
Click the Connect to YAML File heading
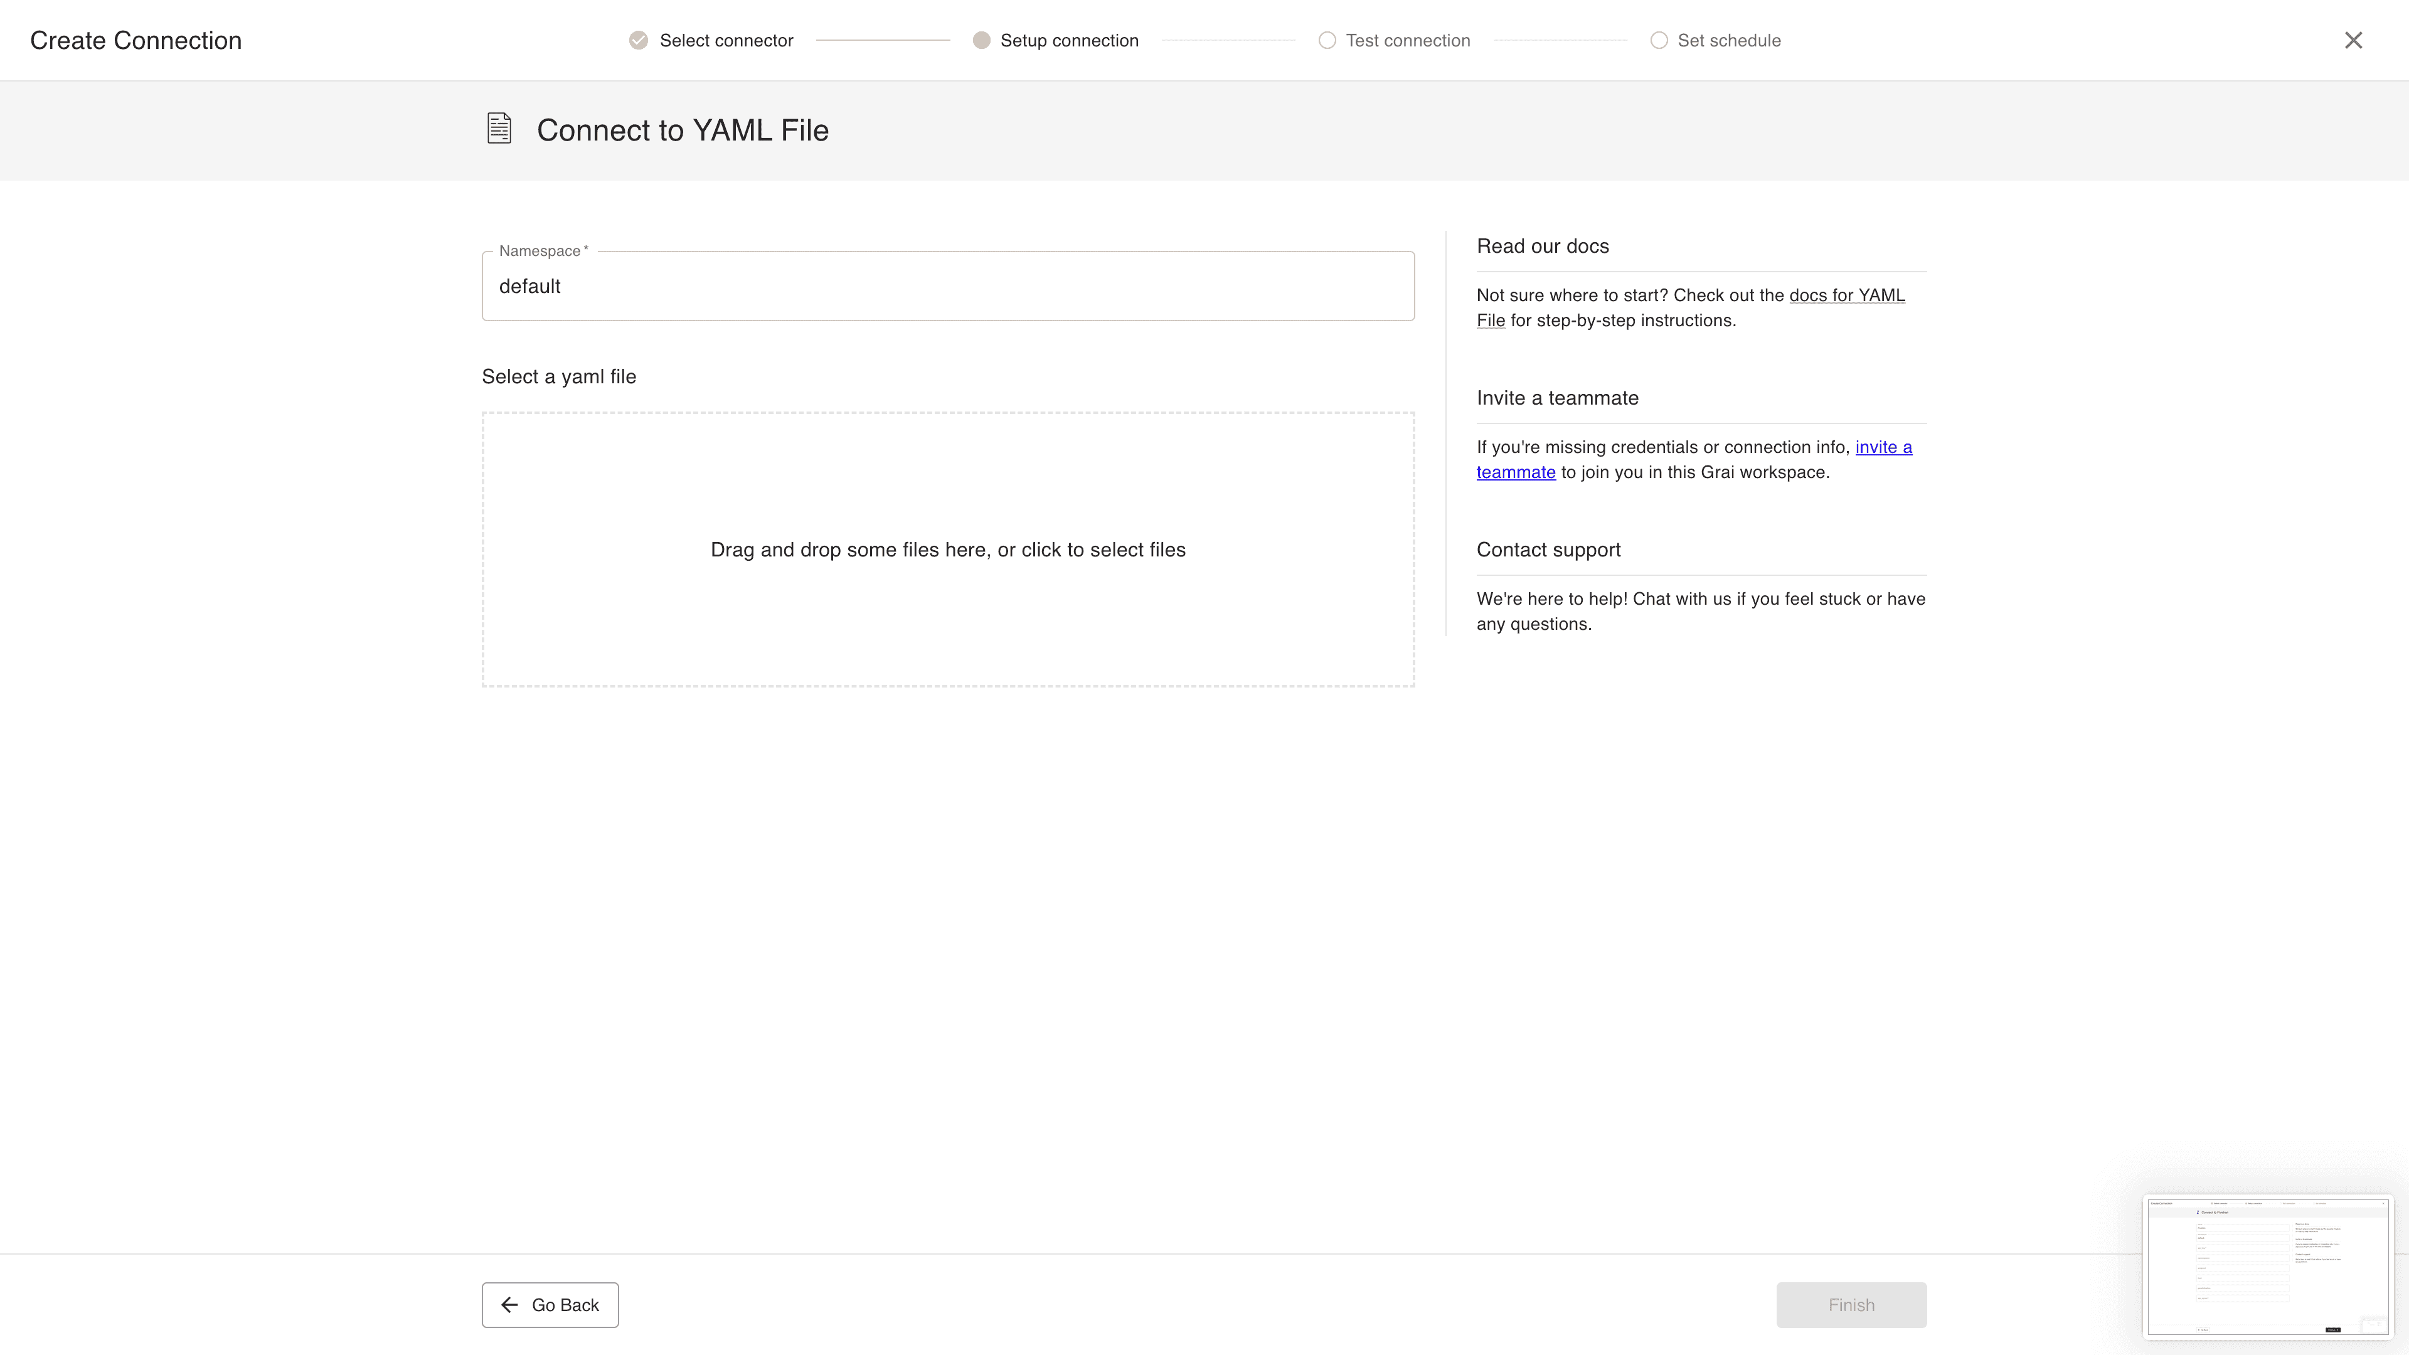pyautogui.click(x=682, y=130)
